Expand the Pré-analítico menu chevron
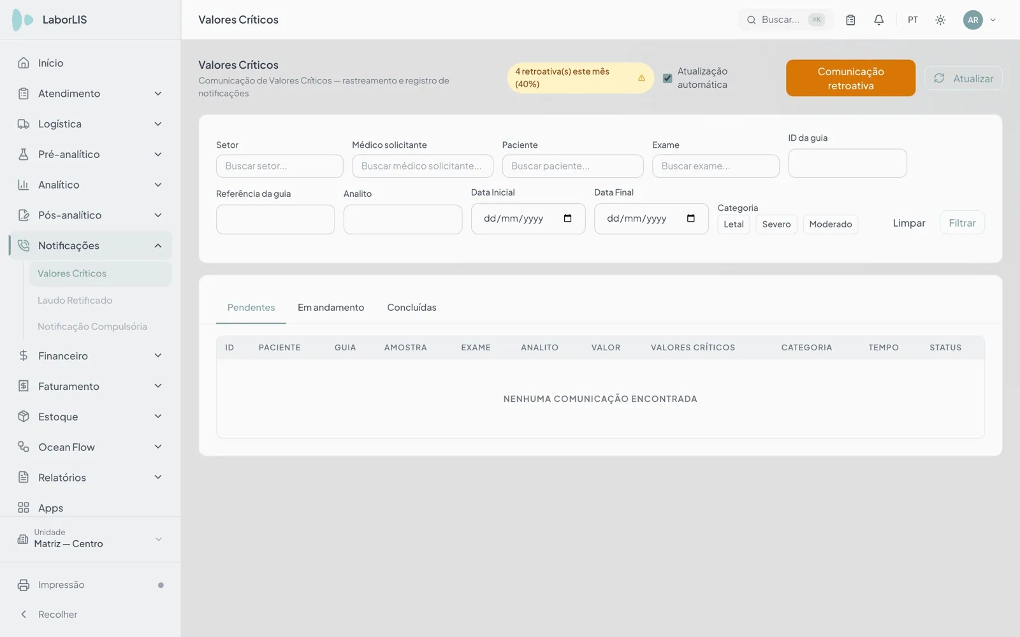 coord(158,154)
